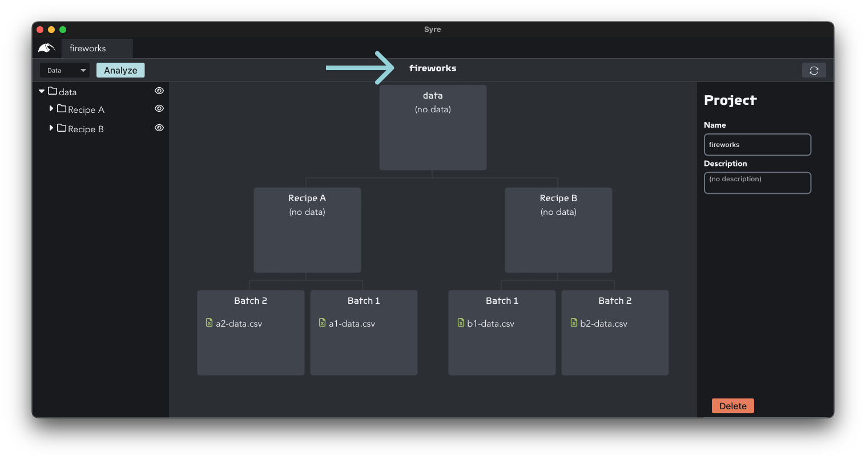Viewport: 866px width, 460px height.
Task: Select the Recipe B label in tree
Action: [x=86, y=129]
